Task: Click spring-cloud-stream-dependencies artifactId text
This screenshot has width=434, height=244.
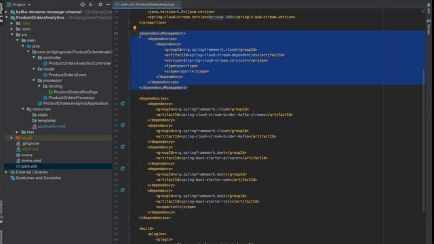Action: coord(223,55)
